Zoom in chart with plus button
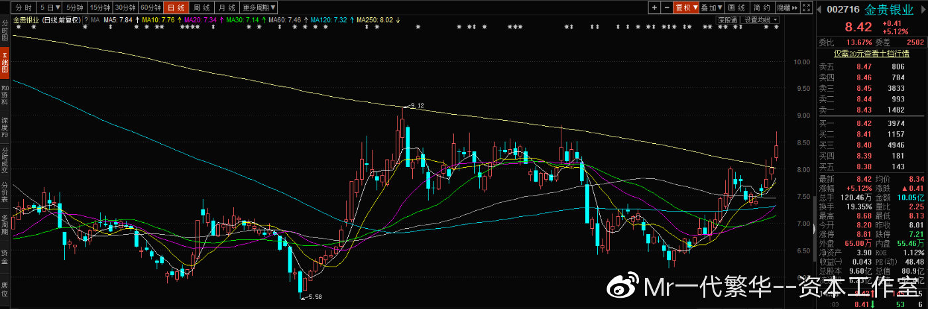Image resolution: width=928 pixels, height=309 pixels. pos(654,7)
